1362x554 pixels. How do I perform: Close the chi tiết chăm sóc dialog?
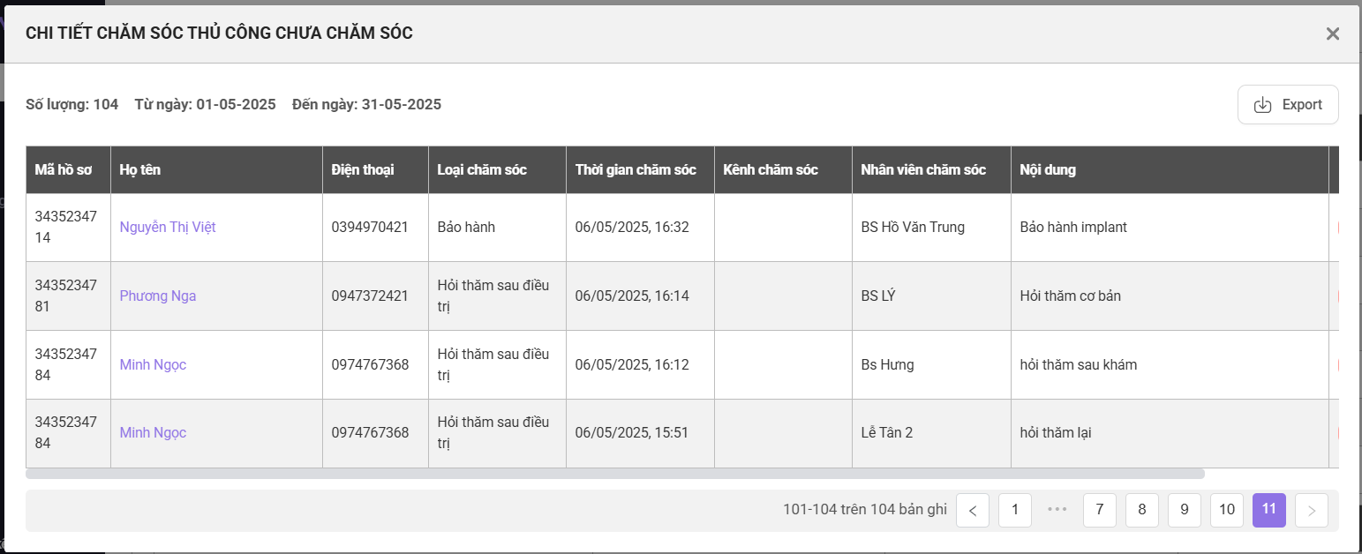[1332, 34]
